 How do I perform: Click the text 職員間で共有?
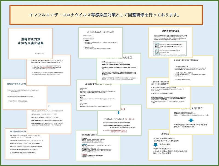pos(165,144)
